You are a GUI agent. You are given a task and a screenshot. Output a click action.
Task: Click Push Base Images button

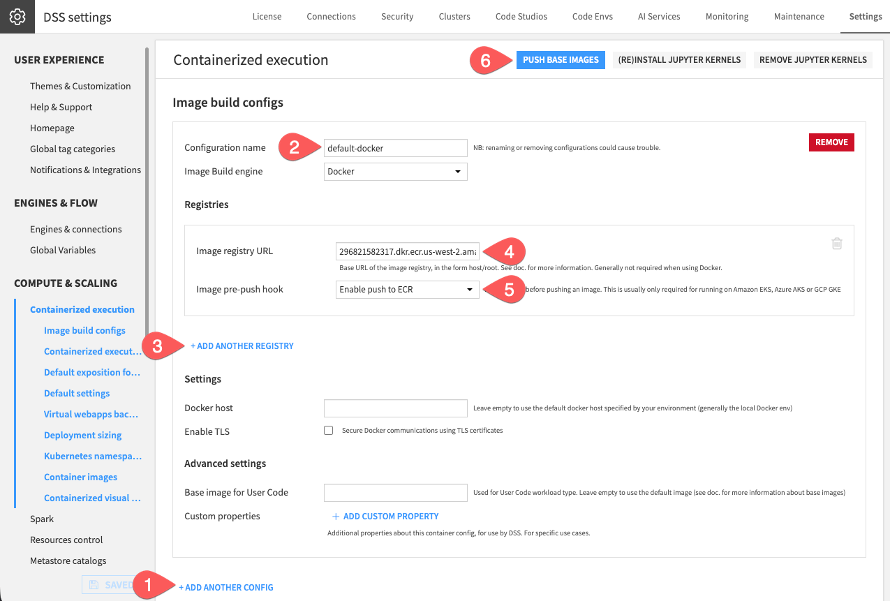561,60
